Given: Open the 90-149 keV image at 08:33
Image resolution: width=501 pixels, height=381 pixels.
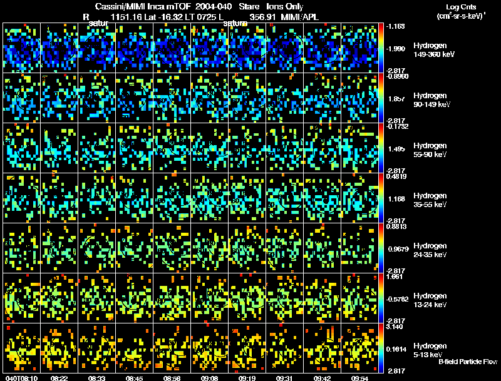Looking at the screenshot, I should [x=97, y=98].
